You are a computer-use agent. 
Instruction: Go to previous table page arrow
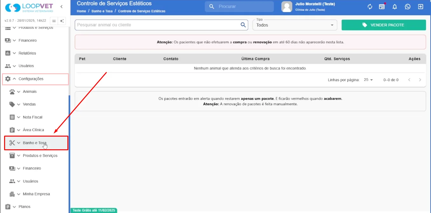[409, 80]
